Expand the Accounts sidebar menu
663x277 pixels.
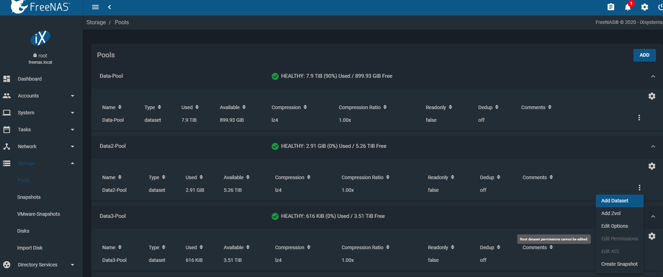click(39, 96)
